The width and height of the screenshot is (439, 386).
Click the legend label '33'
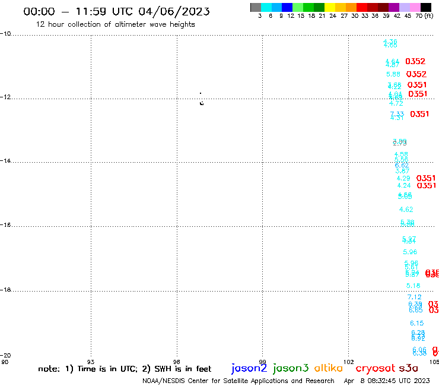(x=365, y=16)
